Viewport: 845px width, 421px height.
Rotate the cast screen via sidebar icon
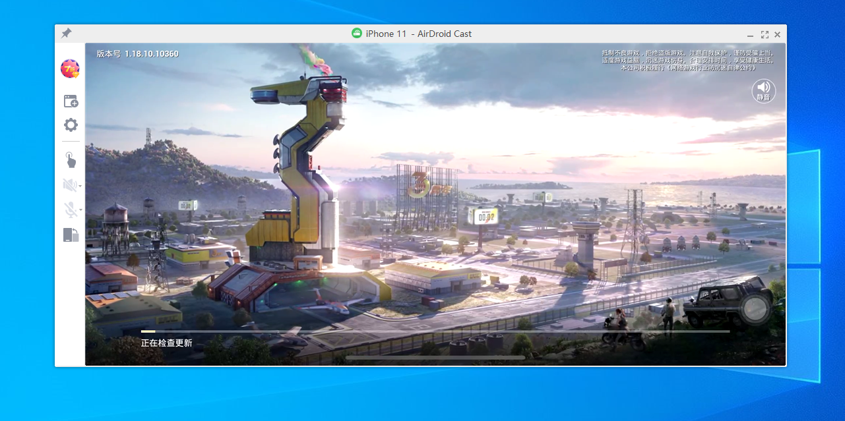(71, 235)
